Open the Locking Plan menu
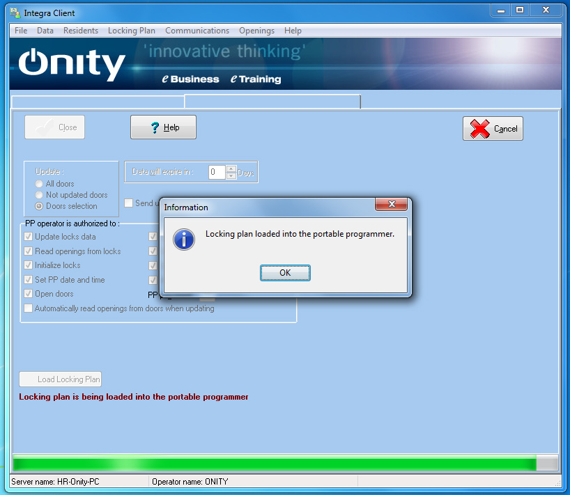 click(131, 31)
